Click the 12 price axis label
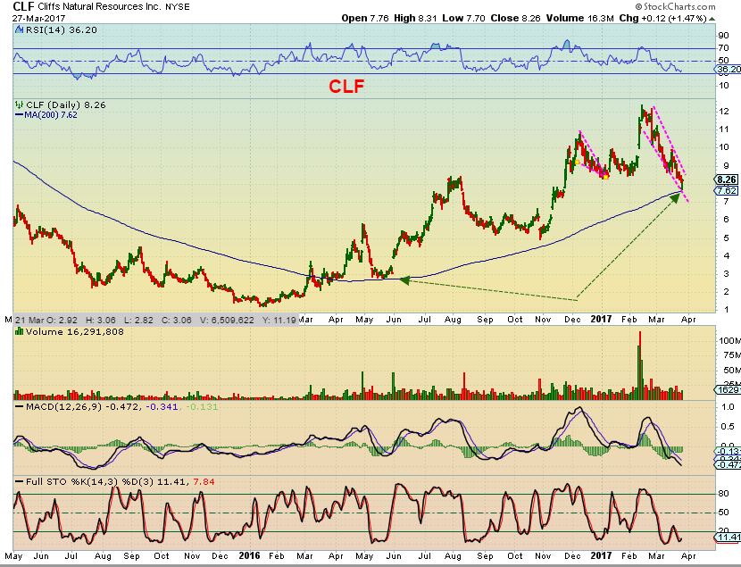741x567 pixels. click(723, 112)
